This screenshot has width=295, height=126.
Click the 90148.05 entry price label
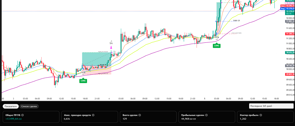(x=103, y=65)
